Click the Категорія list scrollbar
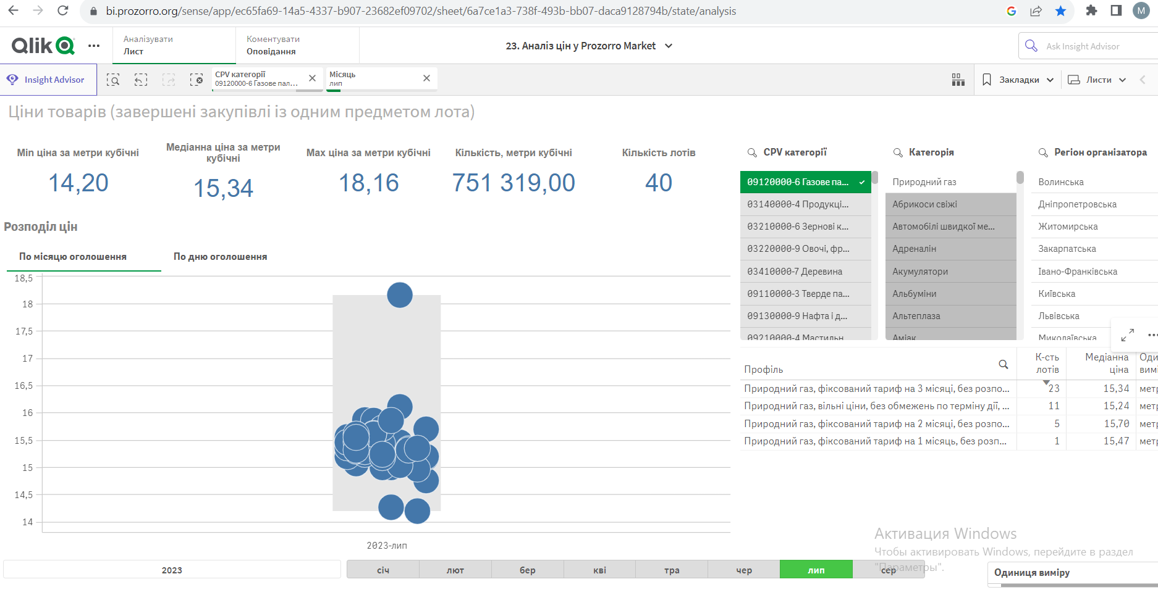 [1020, 178]
